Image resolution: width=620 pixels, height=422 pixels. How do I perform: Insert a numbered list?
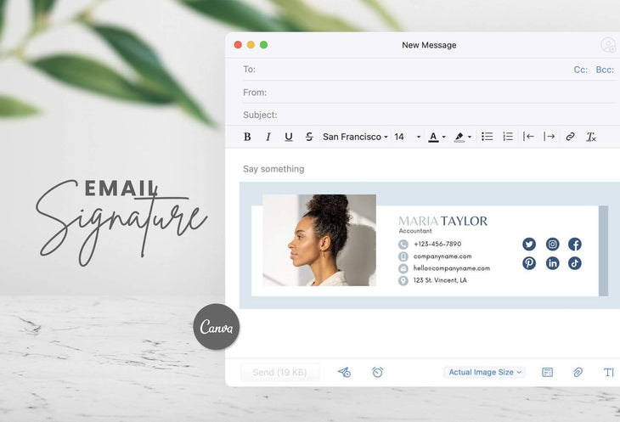[508, 137]
